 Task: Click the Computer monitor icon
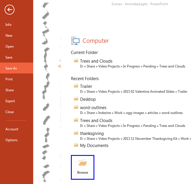75,41
